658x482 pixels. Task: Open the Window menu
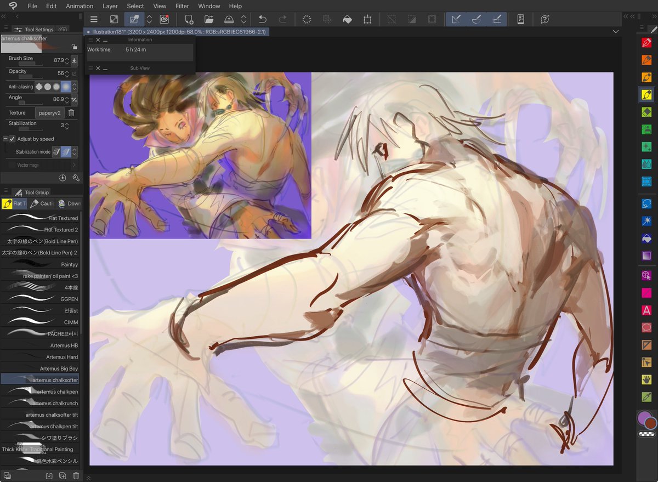(x=209, y=6)
